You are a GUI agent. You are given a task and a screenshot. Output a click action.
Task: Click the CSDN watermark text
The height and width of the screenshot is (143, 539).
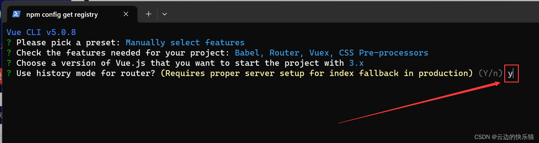(504, 137)
